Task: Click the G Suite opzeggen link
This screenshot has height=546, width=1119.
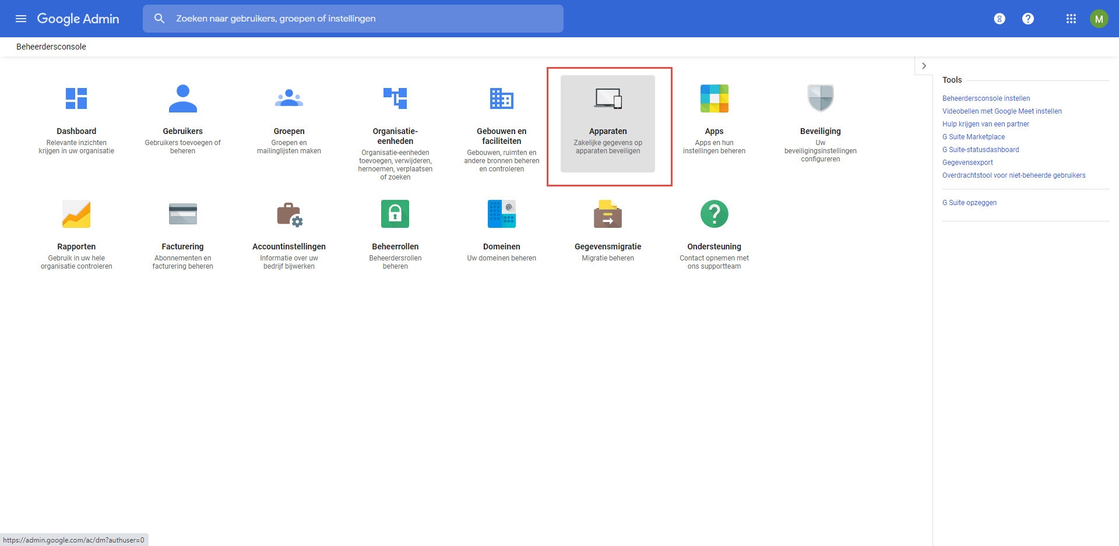Action: tap(969, 203)
